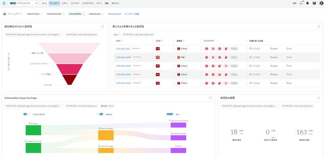
Task: Click the network risk factor icon in CVE-2023-37920 row
Action: (226, 83)
